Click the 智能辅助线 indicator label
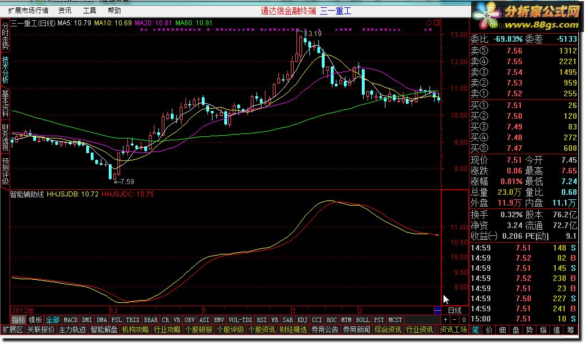The image size is (585, 344). click(x=27, y=194)
